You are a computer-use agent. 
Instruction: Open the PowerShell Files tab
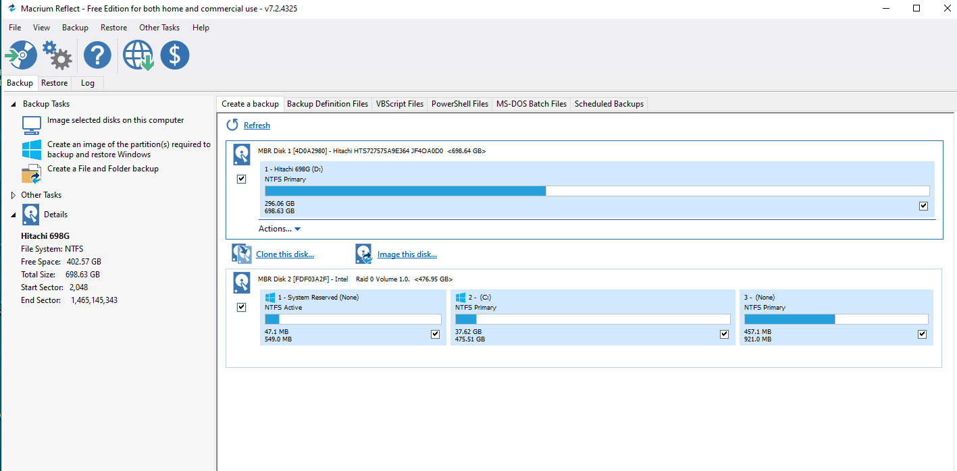[460, 104]
